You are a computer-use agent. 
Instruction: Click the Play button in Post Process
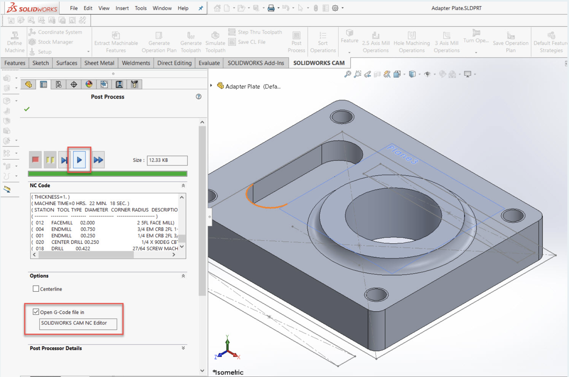tap(79, 160)
